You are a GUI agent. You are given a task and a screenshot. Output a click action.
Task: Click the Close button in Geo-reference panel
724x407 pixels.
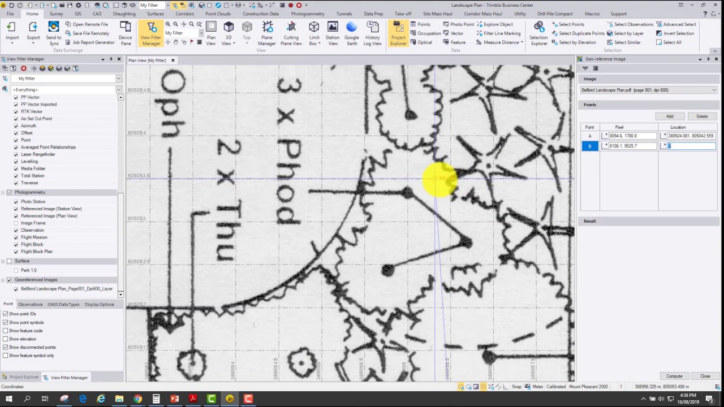click(x=705, y=376)
